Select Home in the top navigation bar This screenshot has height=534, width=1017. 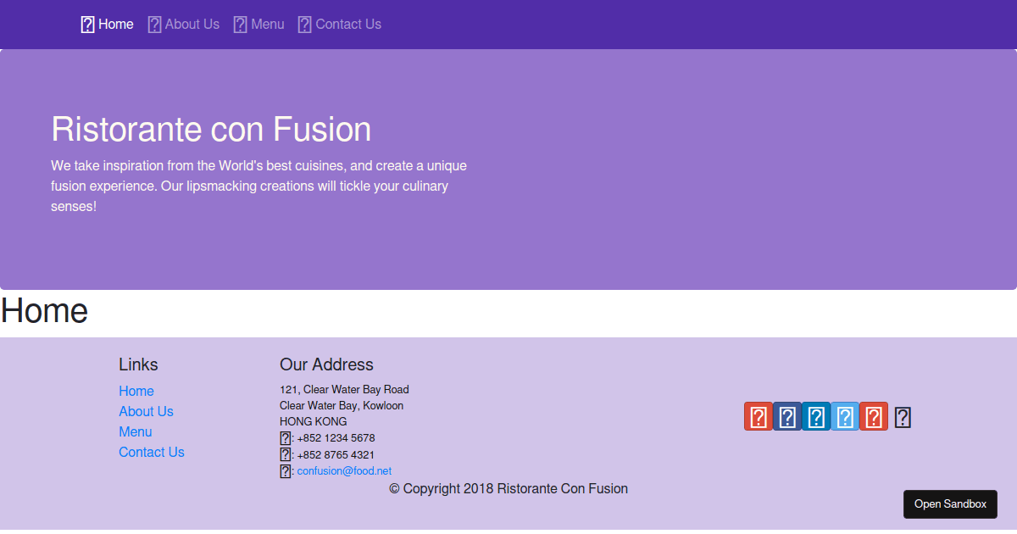tap(115, 24)
